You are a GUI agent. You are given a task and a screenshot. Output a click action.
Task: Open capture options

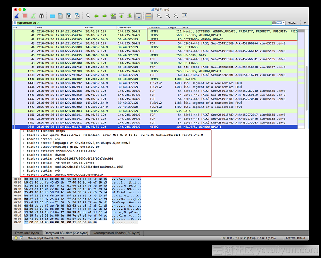42,16
